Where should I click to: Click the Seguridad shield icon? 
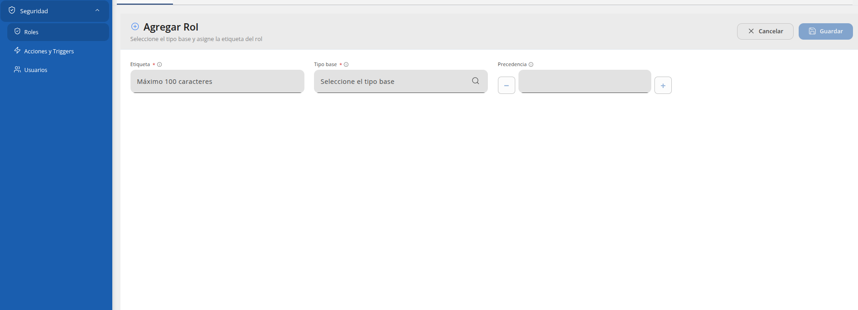[x=12, y=10]
